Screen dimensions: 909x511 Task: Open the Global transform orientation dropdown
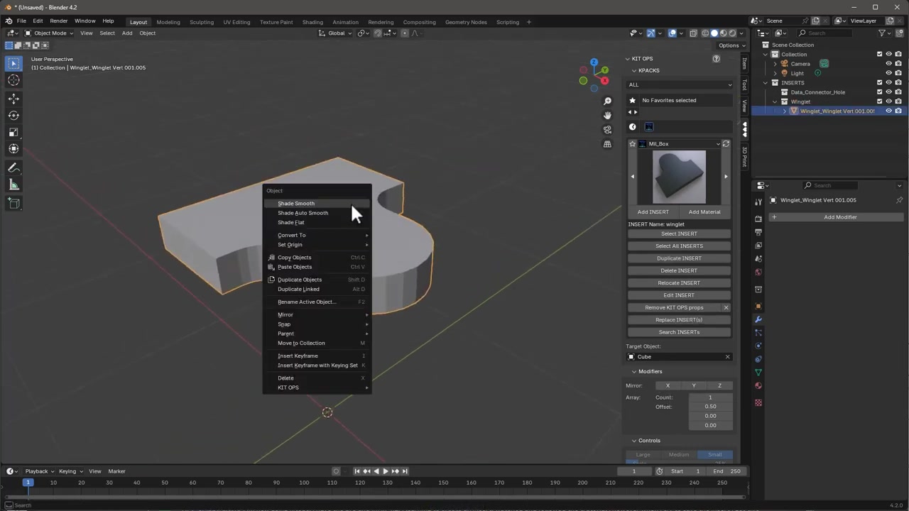pyautogui.click(x=336, y=33)
